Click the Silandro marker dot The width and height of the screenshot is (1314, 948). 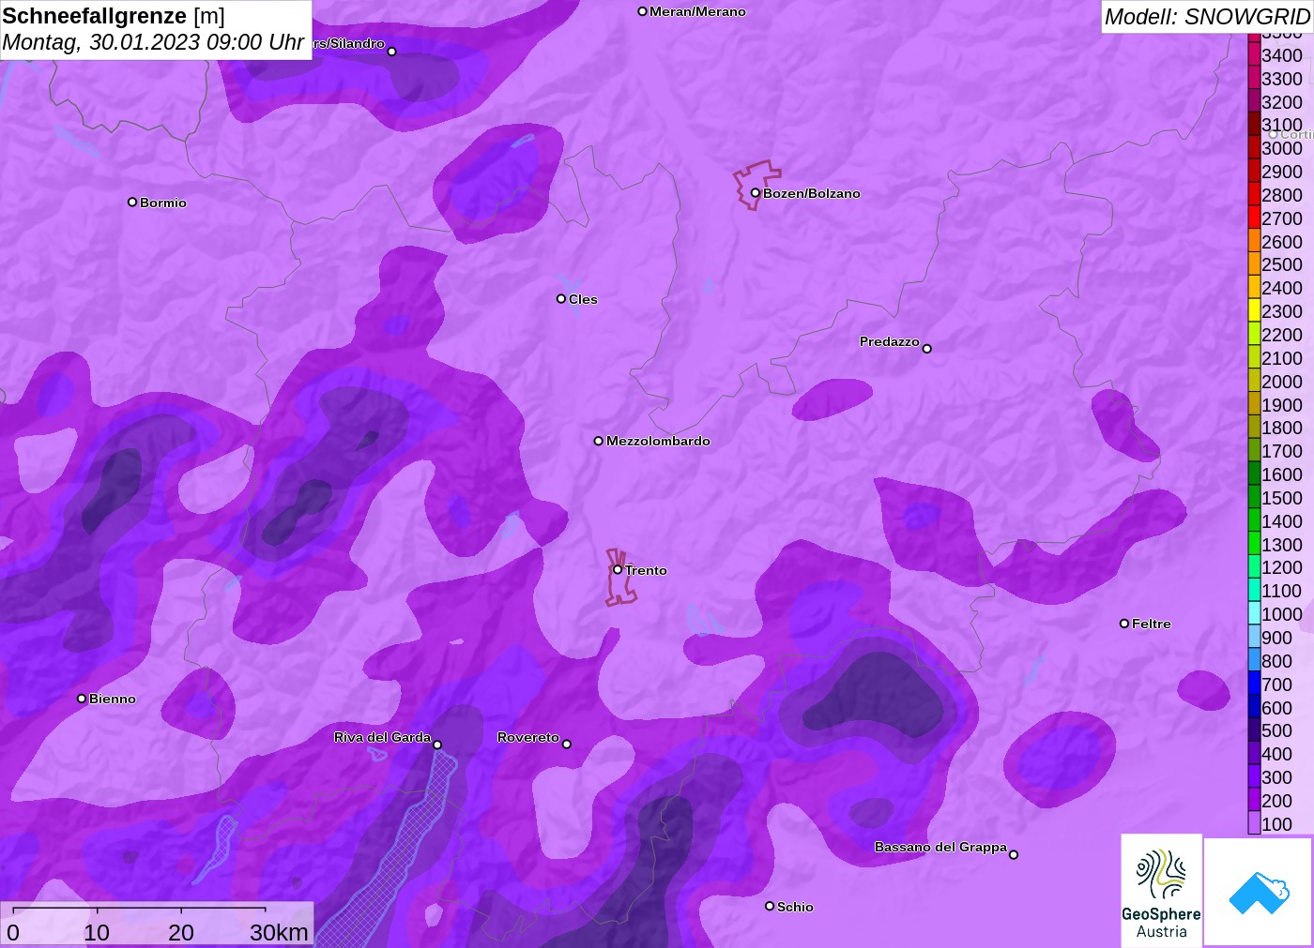(392, 52)
